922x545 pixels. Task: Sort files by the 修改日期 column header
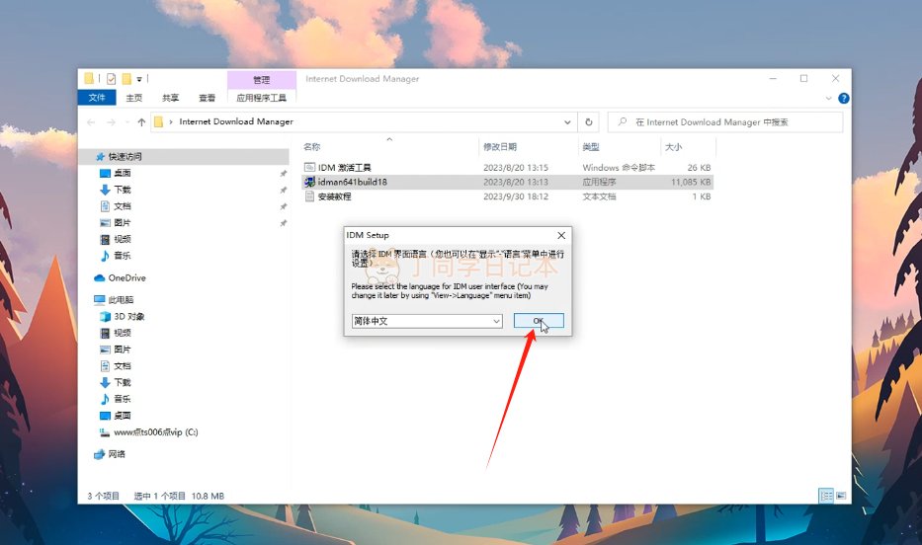[499, 146]
